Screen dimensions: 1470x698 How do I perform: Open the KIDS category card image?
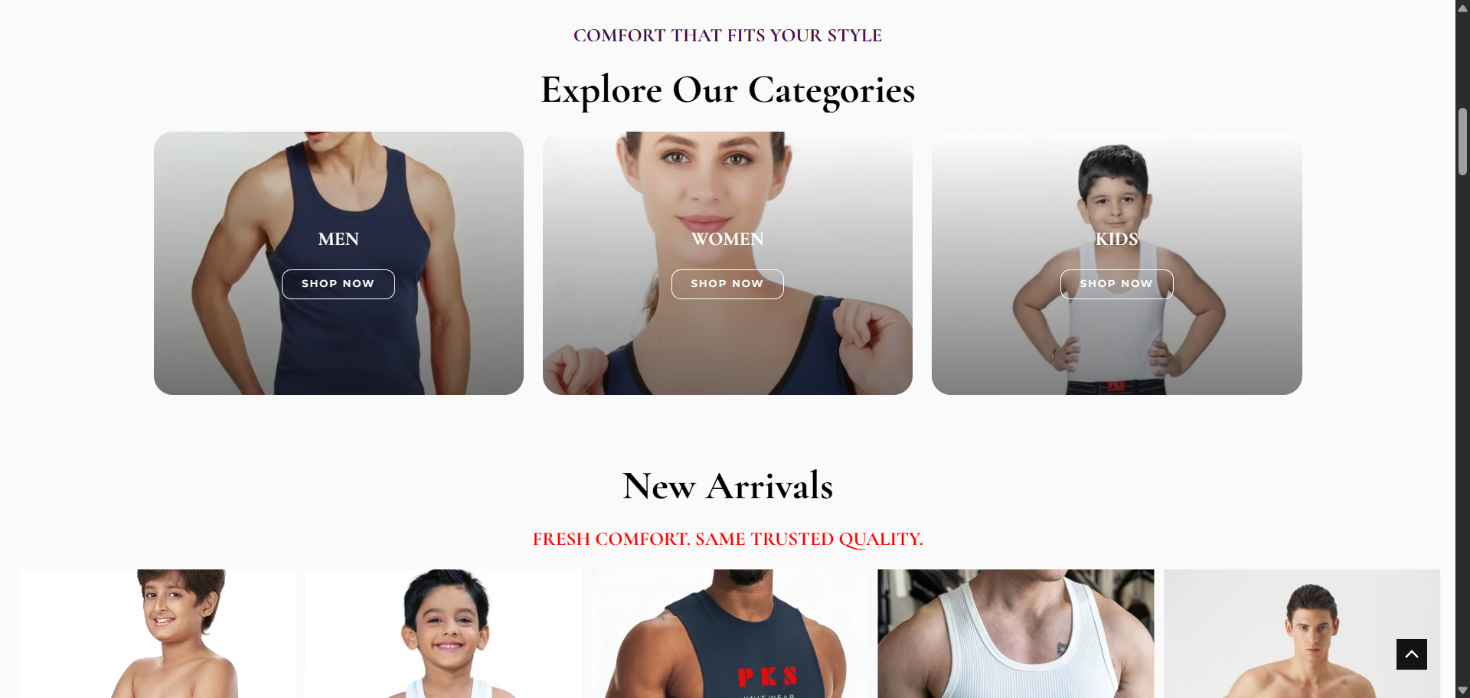pos(1116,263)
